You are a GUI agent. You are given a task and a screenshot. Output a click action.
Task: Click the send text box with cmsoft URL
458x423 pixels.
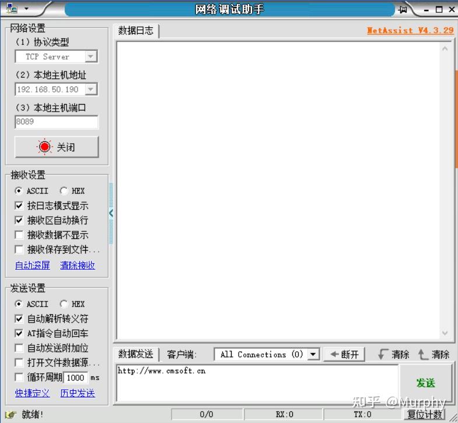257,383
